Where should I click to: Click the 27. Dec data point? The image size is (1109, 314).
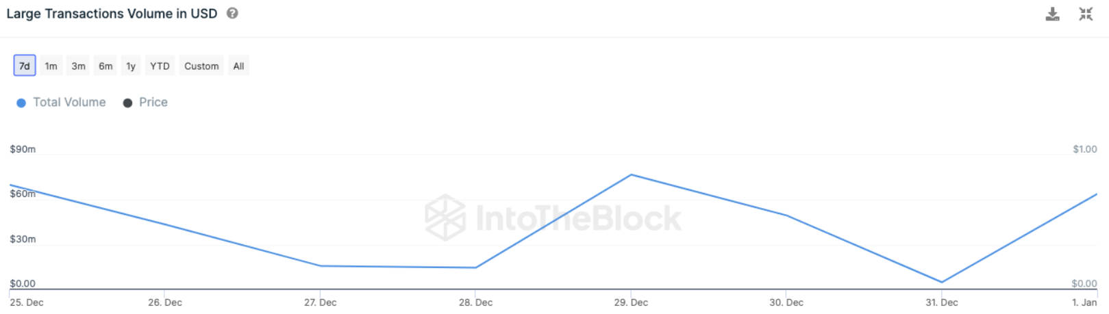pyautogui.click(x=320, y=266)
